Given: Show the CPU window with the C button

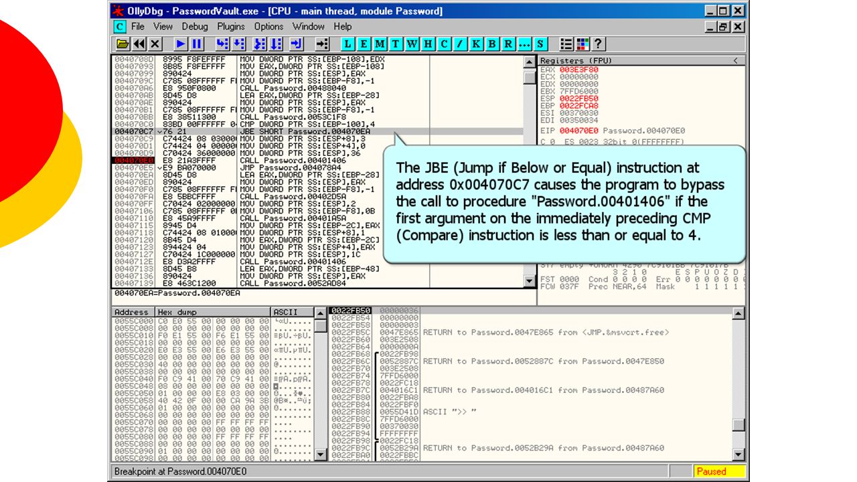Looking at the screenshot, I should point(445,44).
